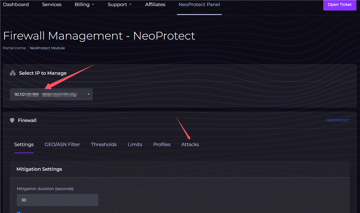The width and height of the screenshot is (360, 213).
Task: Click the NEOPROTECT link in Firewall header
Action: coord(338,120)
